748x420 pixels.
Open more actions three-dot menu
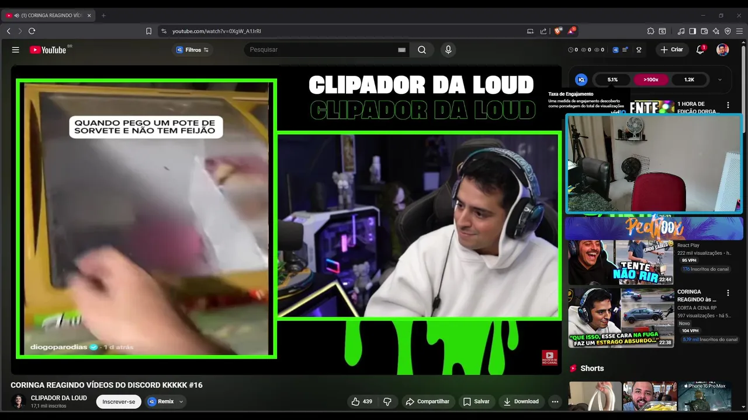click(555, 401)
